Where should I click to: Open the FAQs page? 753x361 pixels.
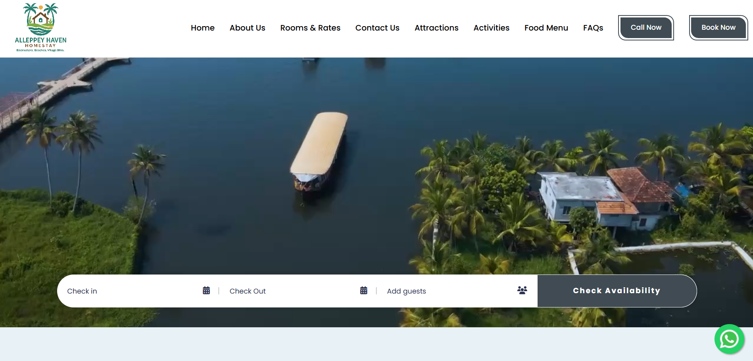[x=593, y=28]
